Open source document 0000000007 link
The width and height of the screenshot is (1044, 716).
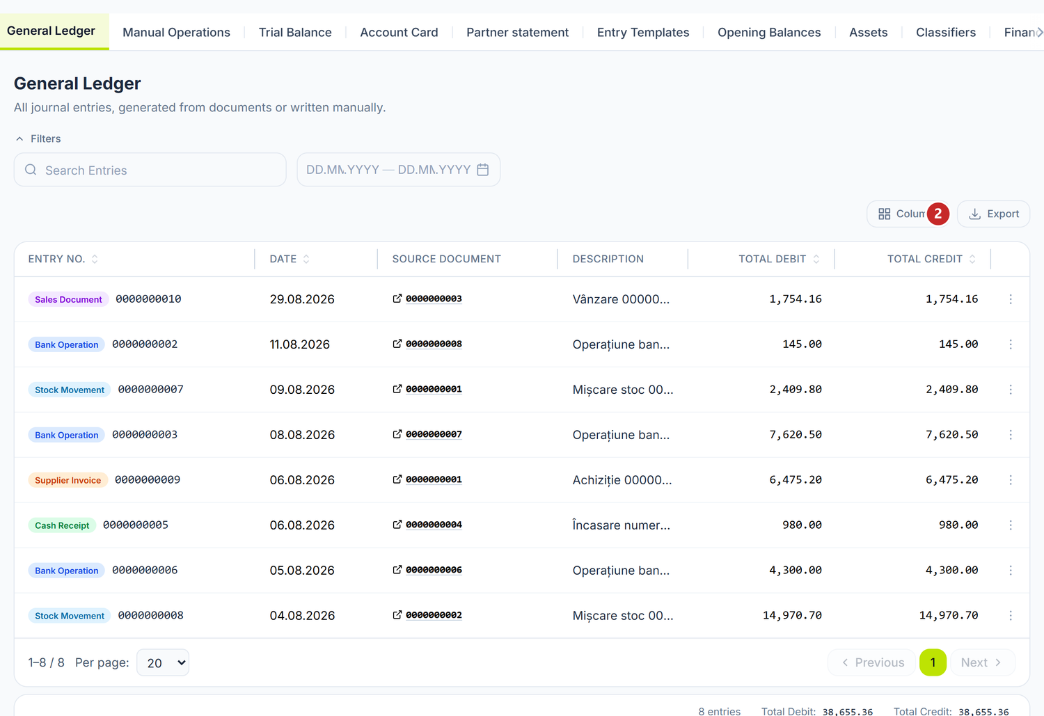click(x=427, y=434)
